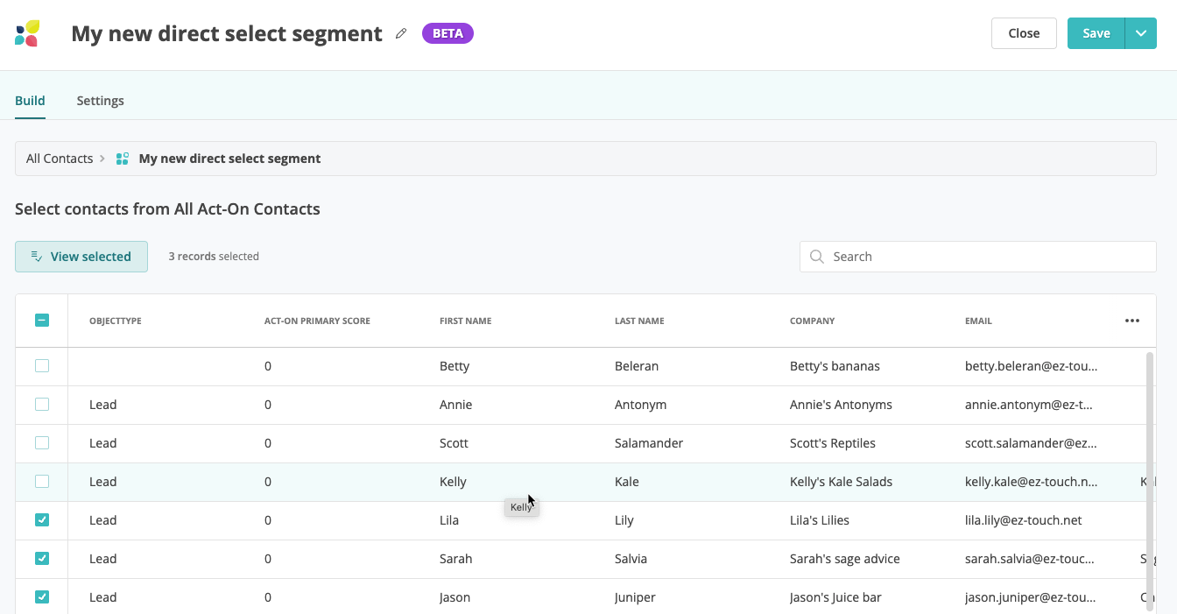Click last name cell Juniper
Viewport: 1177px width, 614px height.
pyautogui.click(x=635, y=597)
